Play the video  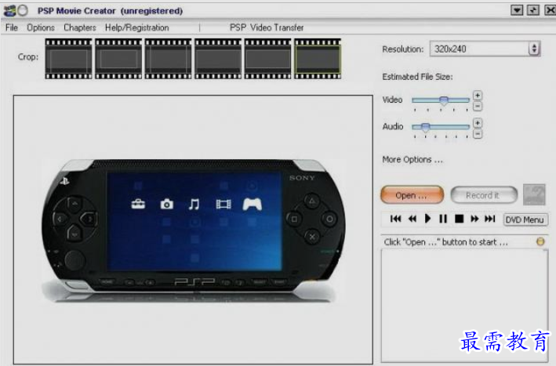[x=427, y=219]
